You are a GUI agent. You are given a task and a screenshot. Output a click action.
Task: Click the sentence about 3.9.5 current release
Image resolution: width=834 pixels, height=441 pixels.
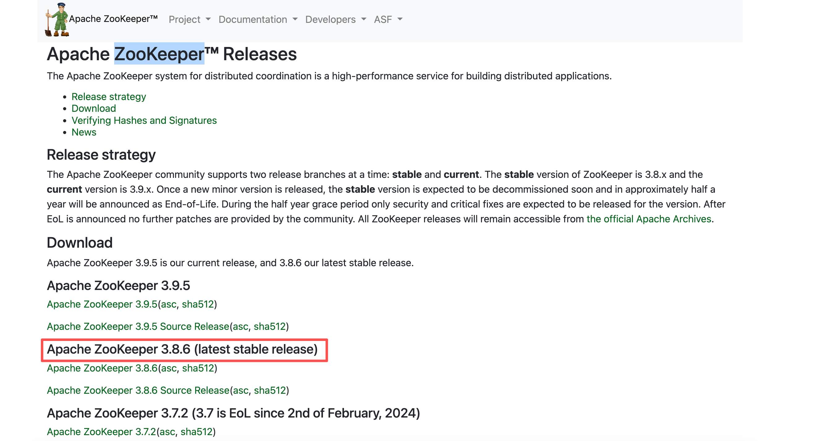pyautogui.click(x=230, y=263)
